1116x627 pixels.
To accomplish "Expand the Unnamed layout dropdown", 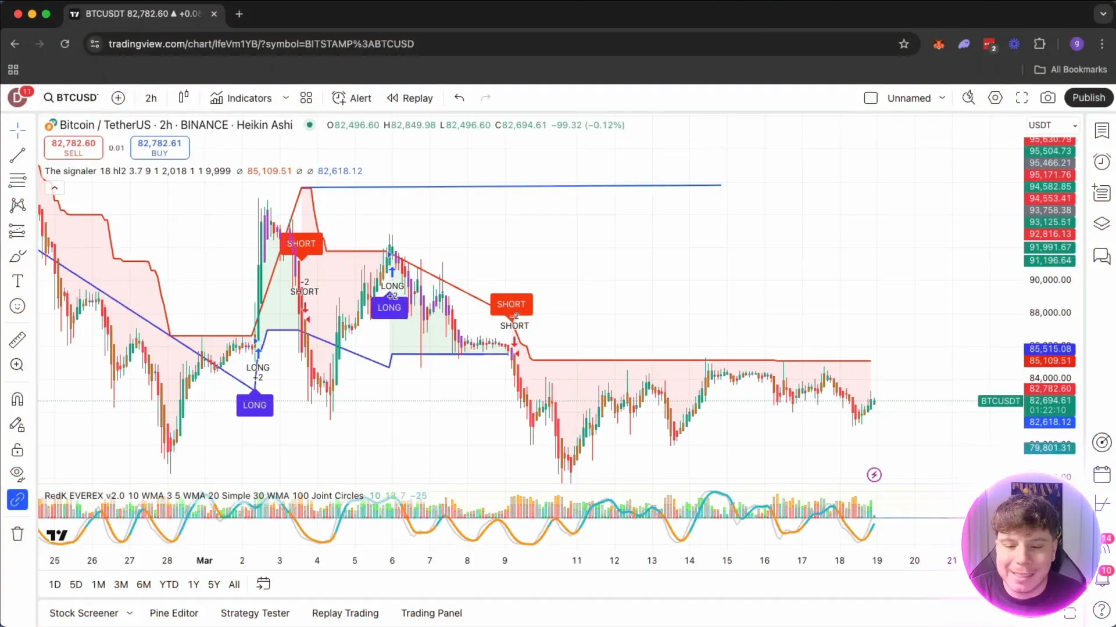I will point(942,98).
